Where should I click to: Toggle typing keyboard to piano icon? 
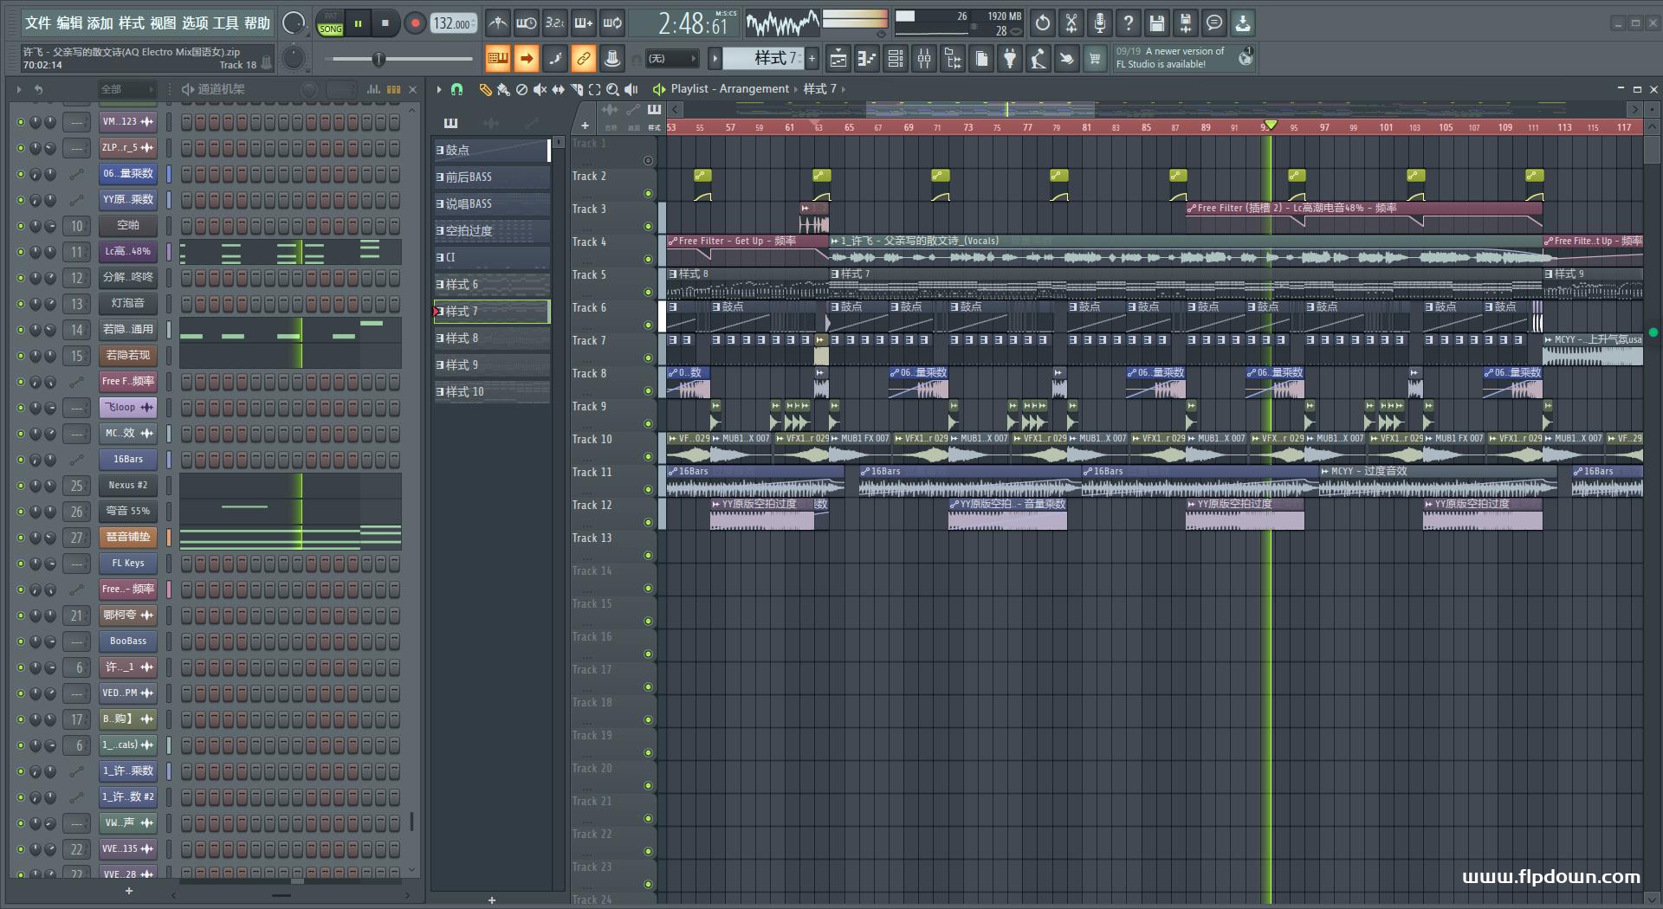point(497,59)
